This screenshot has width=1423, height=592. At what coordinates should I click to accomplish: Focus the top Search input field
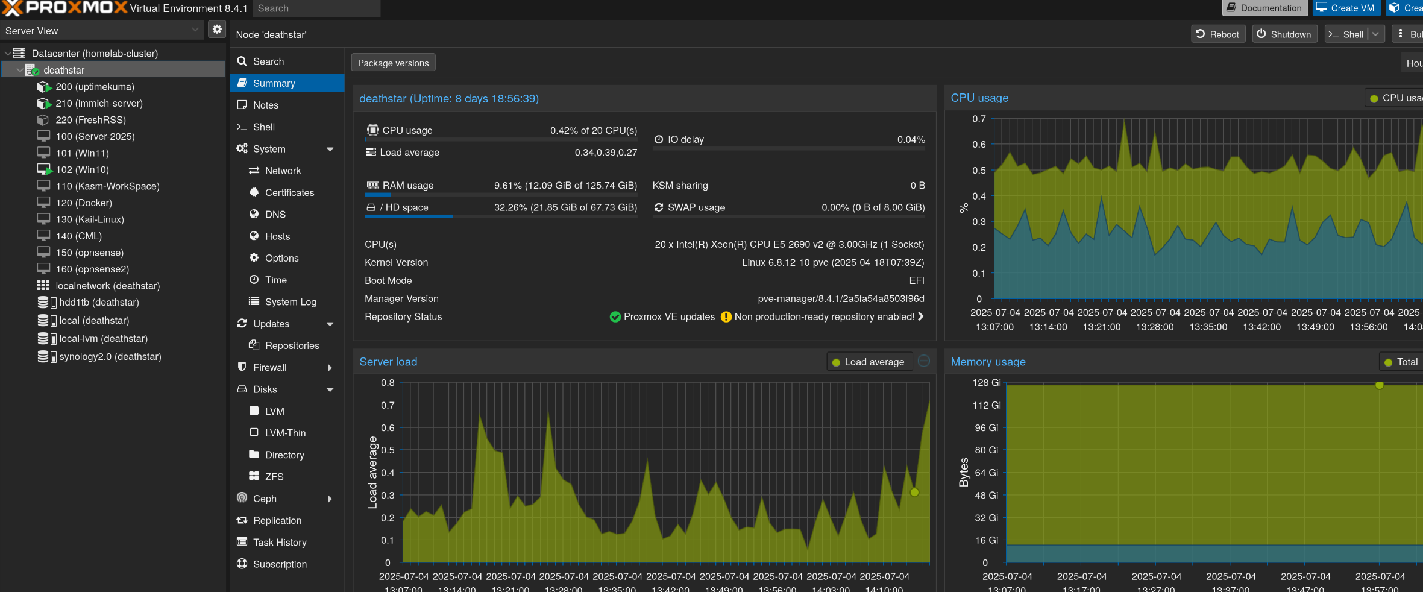(316, 8)
